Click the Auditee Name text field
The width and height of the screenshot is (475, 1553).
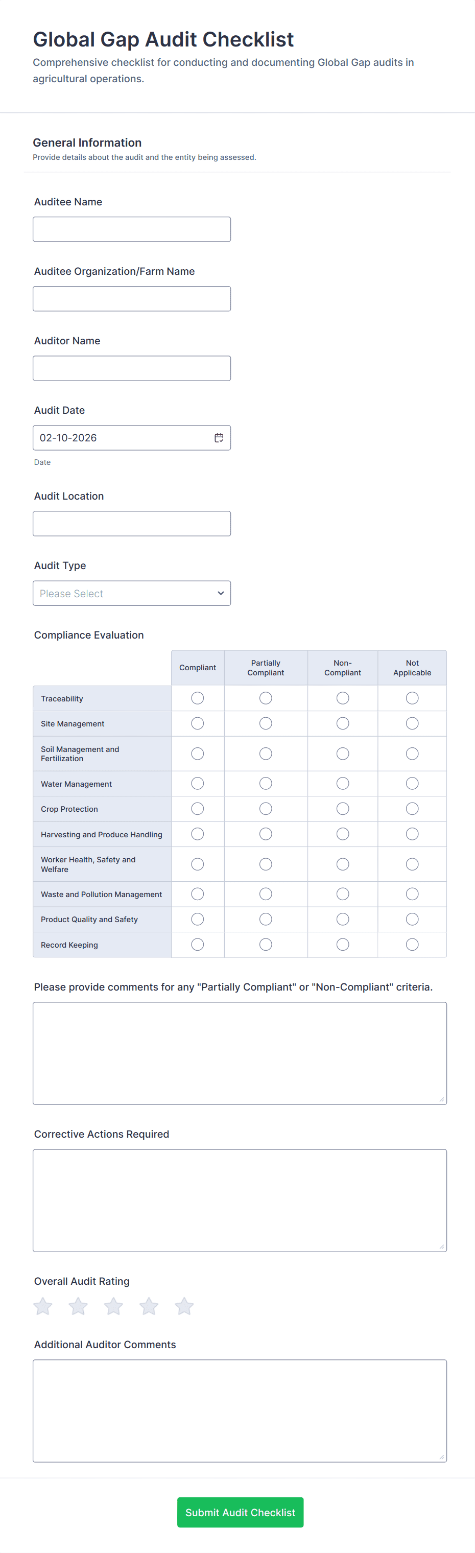tap(131, 229)
